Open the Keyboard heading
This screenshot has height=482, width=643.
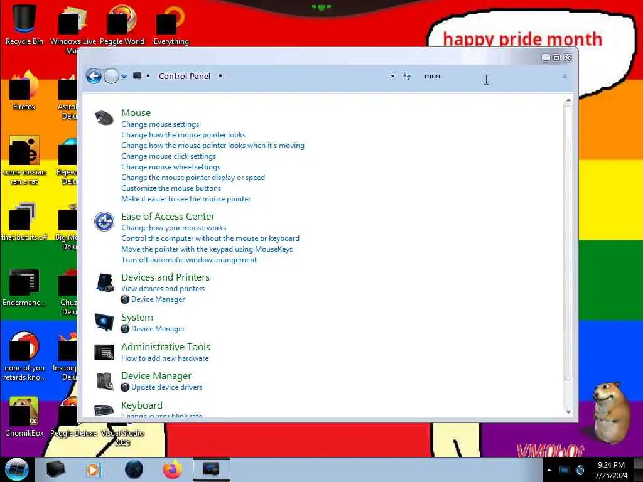pos(142,405)
